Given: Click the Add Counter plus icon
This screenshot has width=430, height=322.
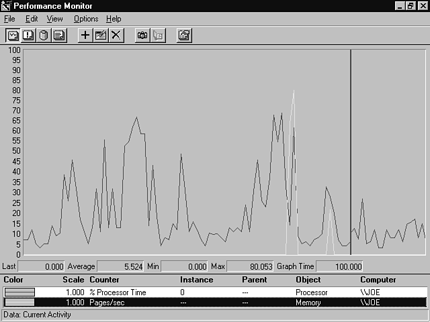Looking at the screenshot, I should click(85, 36).
